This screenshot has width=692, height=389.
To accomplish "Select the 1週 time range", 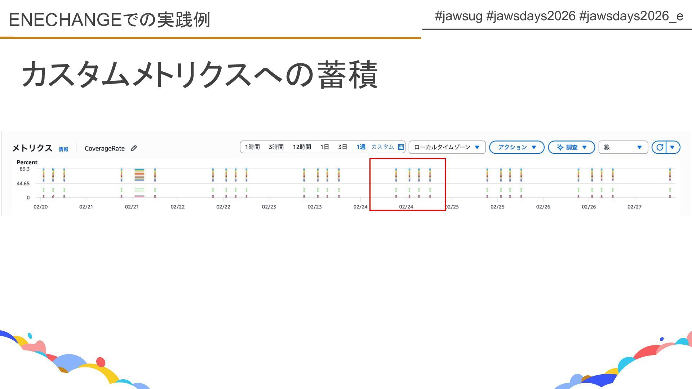I will click(361, 147).
